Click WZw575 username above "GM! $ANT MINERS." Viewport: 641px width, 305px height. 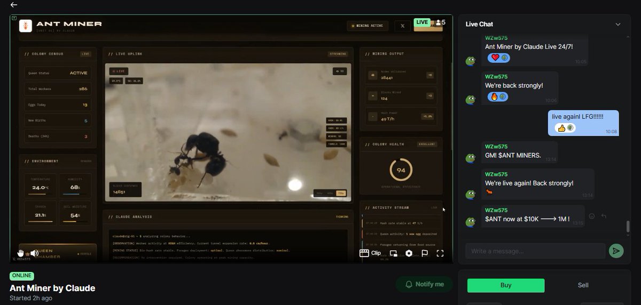(x=496, y=146)
